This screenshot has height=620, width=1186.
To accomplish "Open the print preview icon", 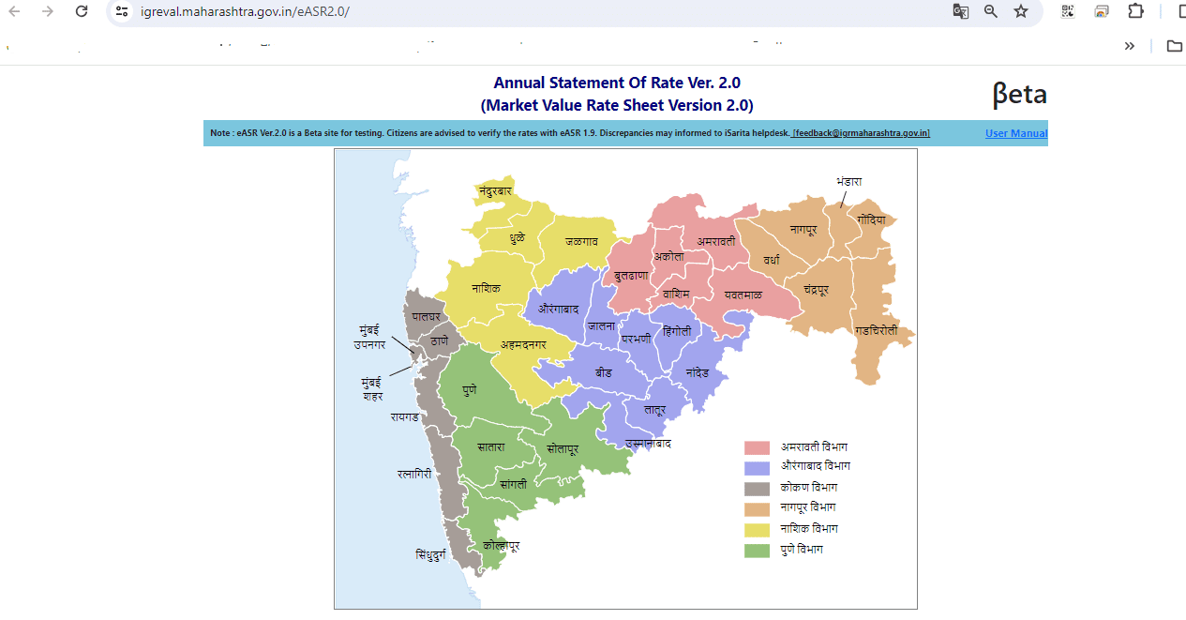I will click(1101, 11).
